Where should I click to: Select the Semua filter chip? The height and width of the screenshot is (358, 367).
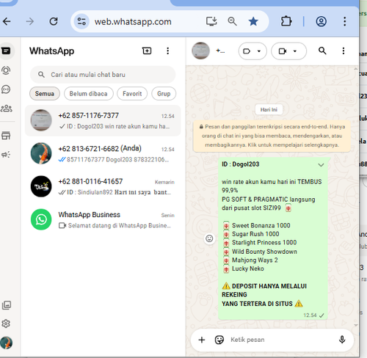click(x=45, y=94)
